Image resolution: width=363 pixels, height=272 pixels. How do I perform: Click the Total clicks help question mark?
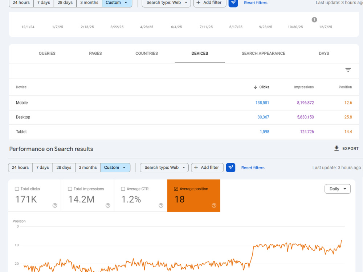tap(55, 205)
